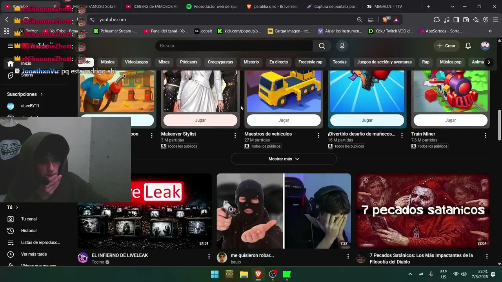Expand the Tú section in sidebar
The height and width of the screenshot is (282, 502).
point(12,207)
